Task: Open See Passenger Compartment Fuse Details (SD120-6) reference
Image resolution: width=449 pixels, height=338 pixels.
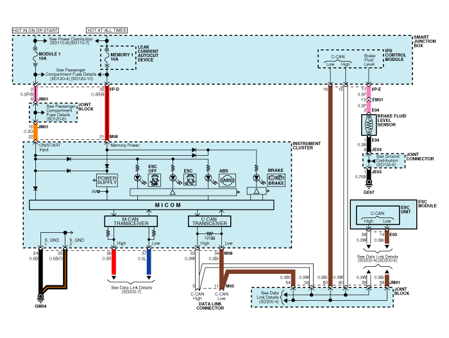Action: [60, 113]
